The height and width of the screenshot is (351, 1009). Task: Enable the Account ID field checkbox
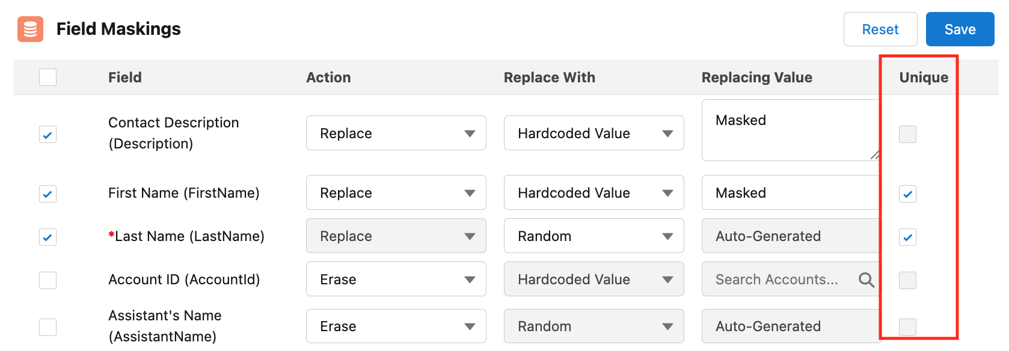(48, 280)
